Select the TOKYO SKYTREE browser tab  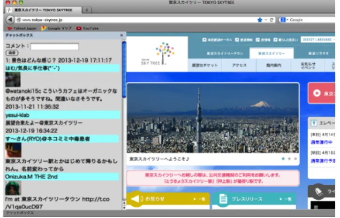tap(44, 10)
